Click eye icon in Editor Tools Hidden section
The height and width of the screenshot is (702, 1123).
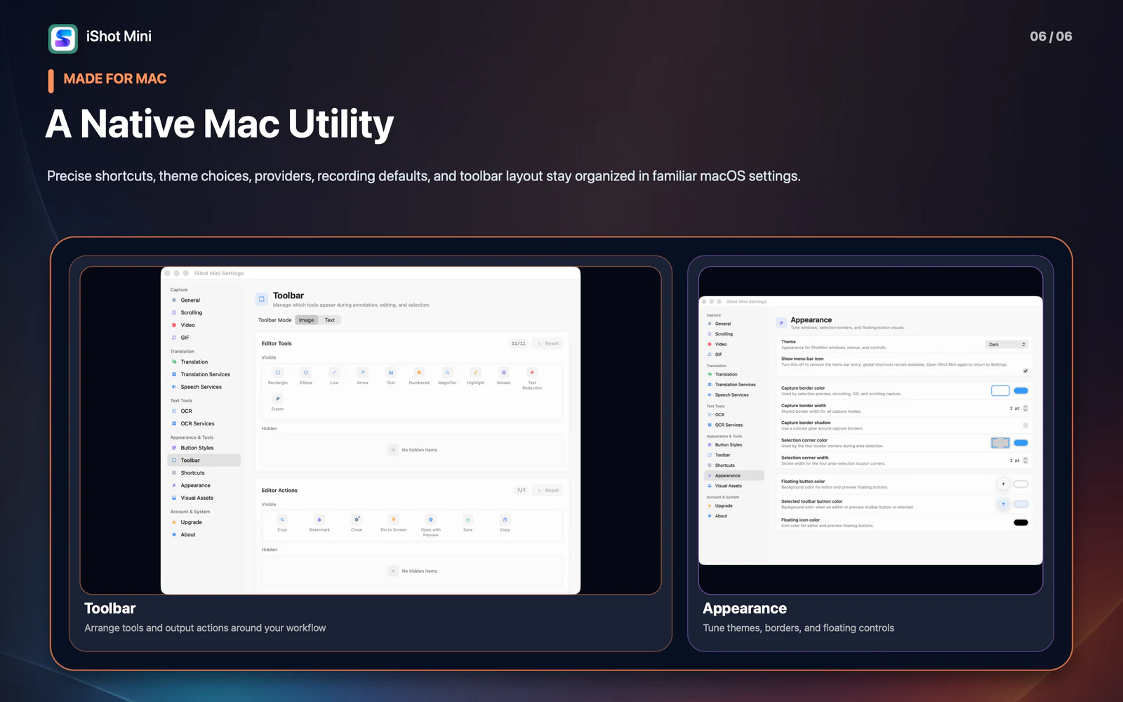point(393,450)
